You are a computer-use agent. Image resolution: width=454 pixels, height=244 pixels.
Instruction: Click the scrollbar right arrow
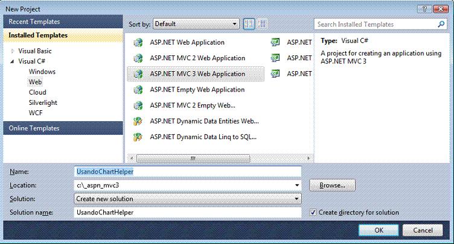tap(309, 158)
